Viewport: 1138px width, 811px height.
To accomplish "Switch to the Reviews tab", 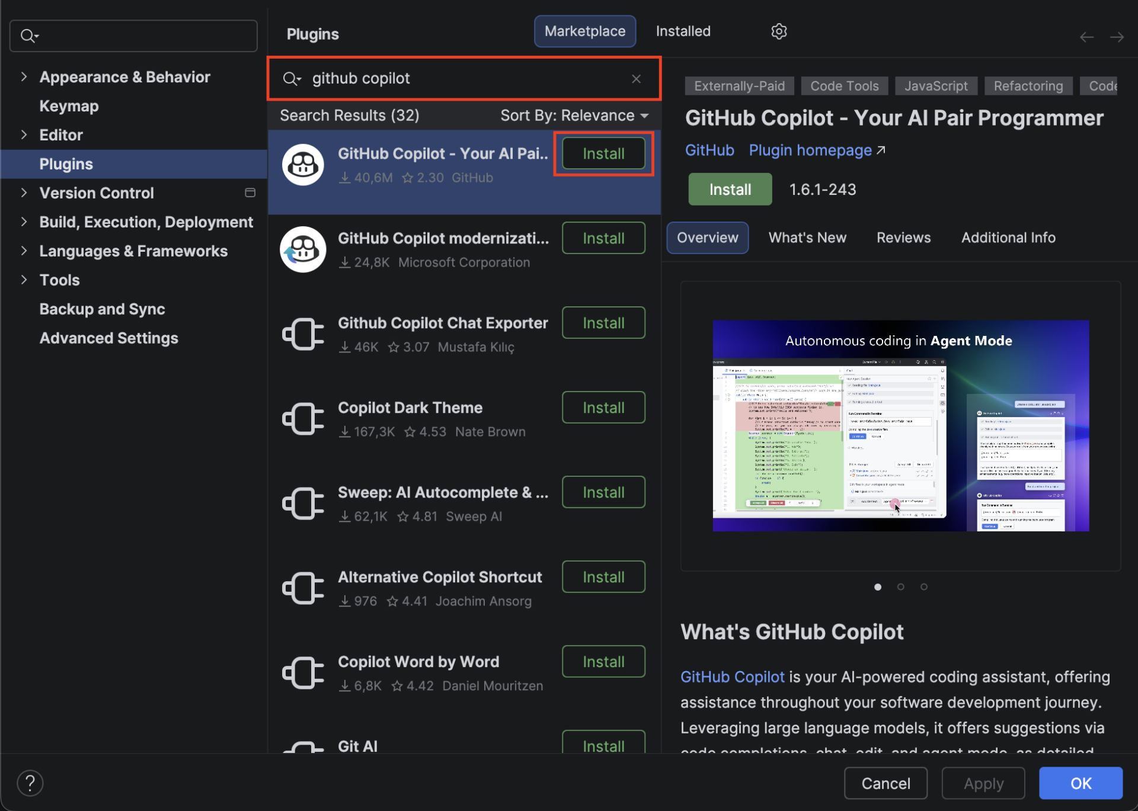I will [903, 238].
